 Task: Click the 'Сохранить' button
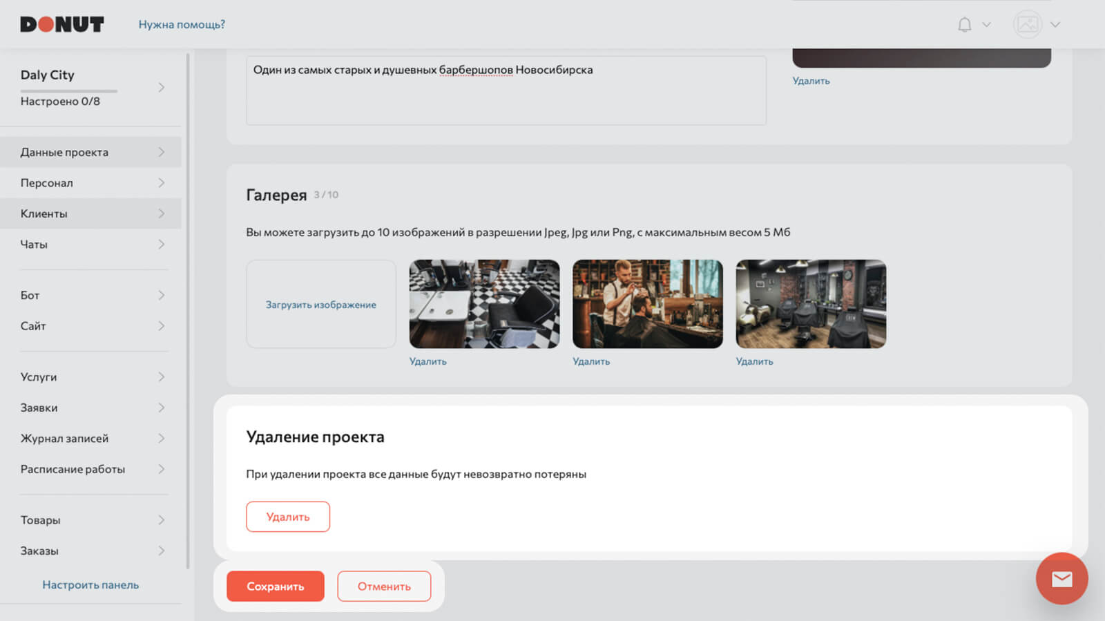[x=276, y=586]
